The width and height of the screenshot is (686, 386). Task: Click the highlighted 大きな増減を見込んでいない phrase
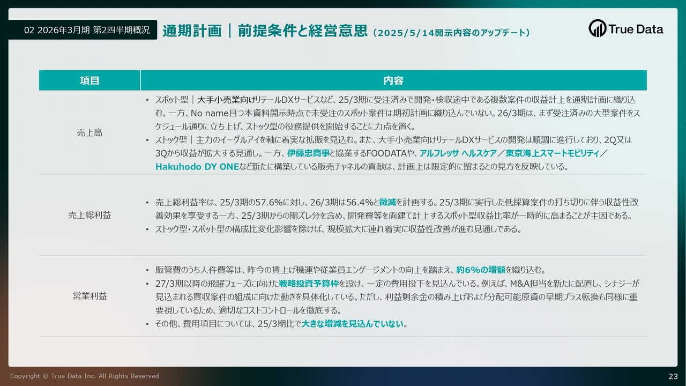(x=352, y=324)
